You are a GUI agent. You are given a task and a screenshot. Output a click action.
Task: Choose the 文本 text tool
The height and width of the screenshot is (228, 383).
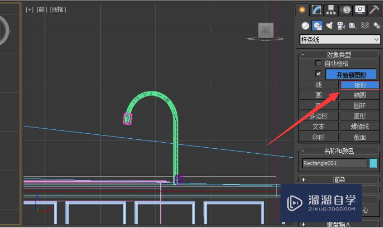pos(318,127)
